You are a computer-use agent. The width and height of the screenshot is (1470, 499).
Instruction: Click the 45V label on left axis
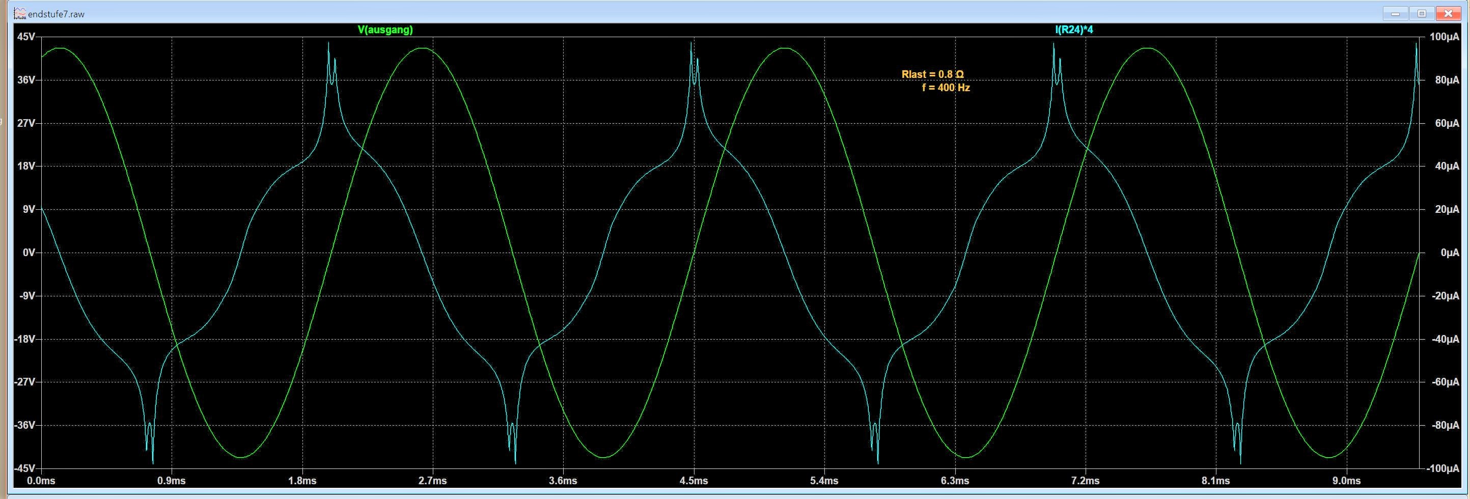[26, 37]
